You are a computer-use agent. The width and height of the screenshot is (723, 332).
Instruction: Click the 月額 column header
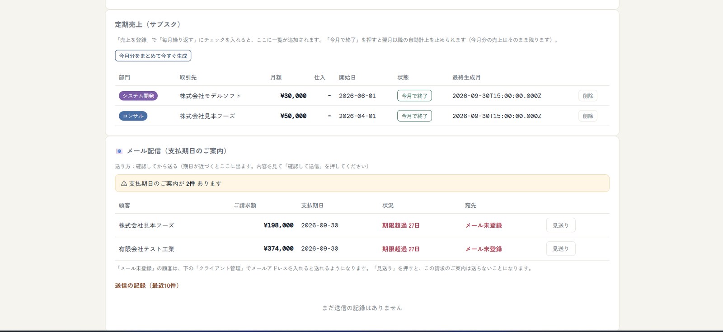276,78
